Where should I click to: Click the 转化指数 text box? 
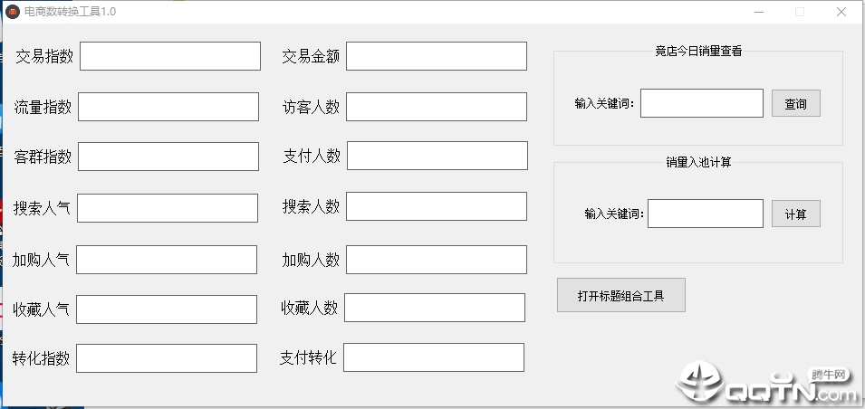167,358
